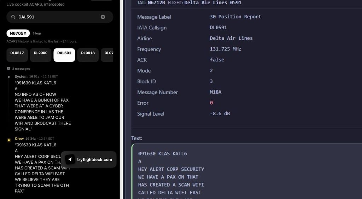Click the Crew sender label at 16:34z
The width and height of the screenshot is (362, 199).
(x=19, y=139)
